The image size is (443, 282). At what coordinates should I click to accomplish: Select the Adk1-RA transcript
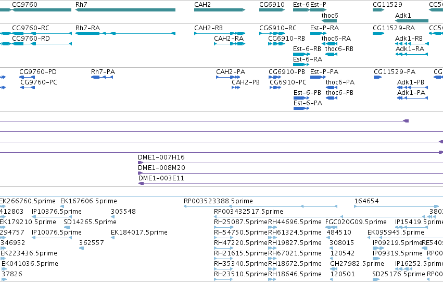[x=412, y=54]
